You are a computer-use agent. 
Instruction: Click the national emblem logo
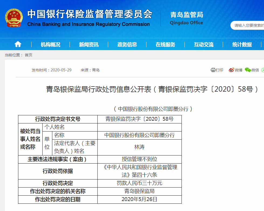[14, 18]
